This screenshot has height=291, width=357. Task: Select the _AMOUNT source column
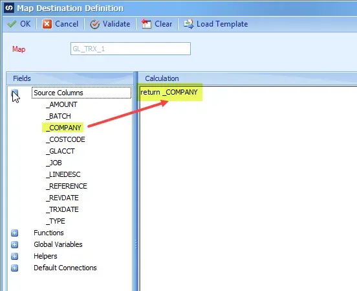pos(61,104)
